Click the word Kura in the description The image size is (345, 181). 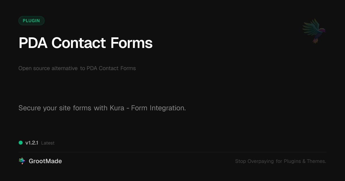coord(117,108)
